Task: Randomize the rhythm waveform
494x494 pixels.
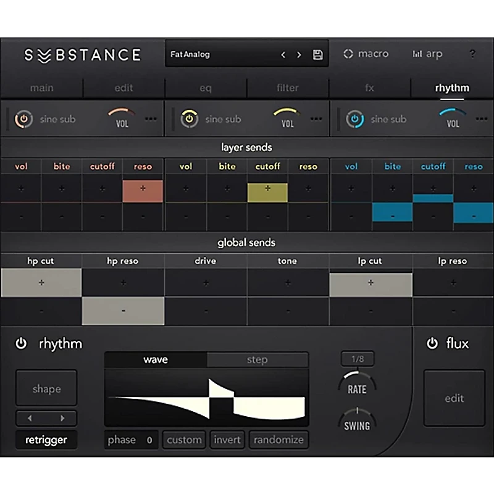Action: tap(278, 440)
